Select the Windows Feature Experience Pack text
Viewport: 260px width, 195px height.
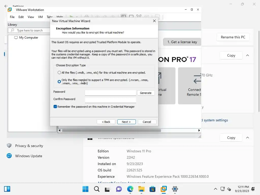click(x=168, y=176)
